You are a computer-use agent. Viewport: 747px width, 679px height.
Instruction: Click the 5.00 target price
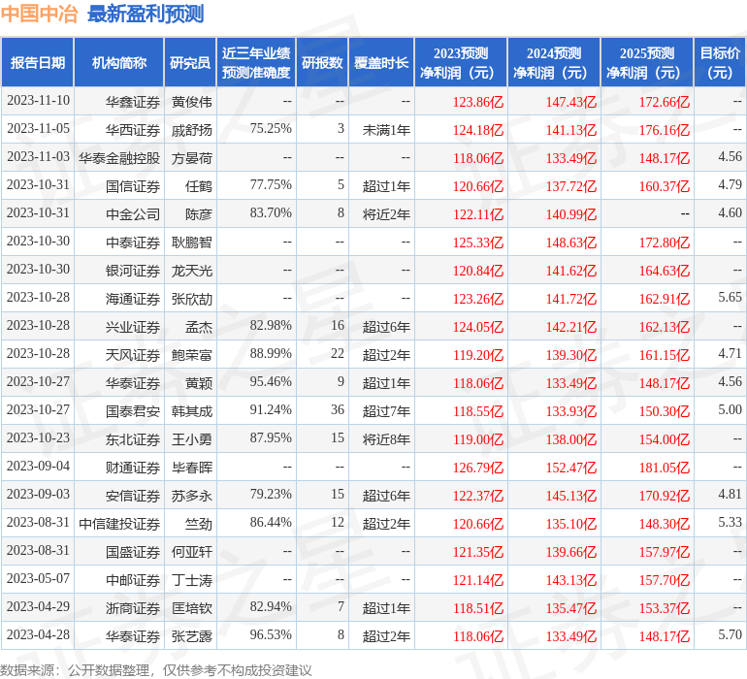[x=730, y=409]
